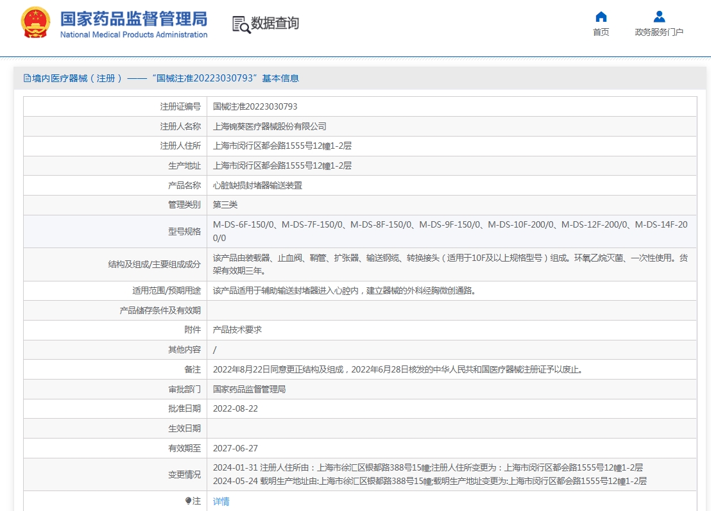Select the text beginning 该产品由装载器、止血阀

[450, 264]
